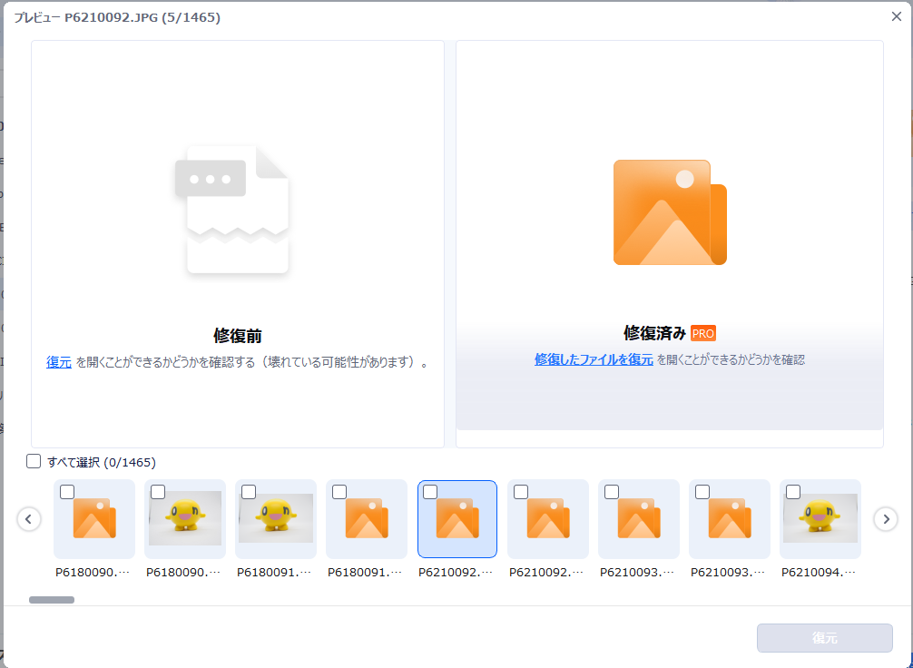The width and height of the screenshot is (913, 668).
Task: Check the checkbox on the P6210094 duck thumbnail
Action: pos(792,491)
